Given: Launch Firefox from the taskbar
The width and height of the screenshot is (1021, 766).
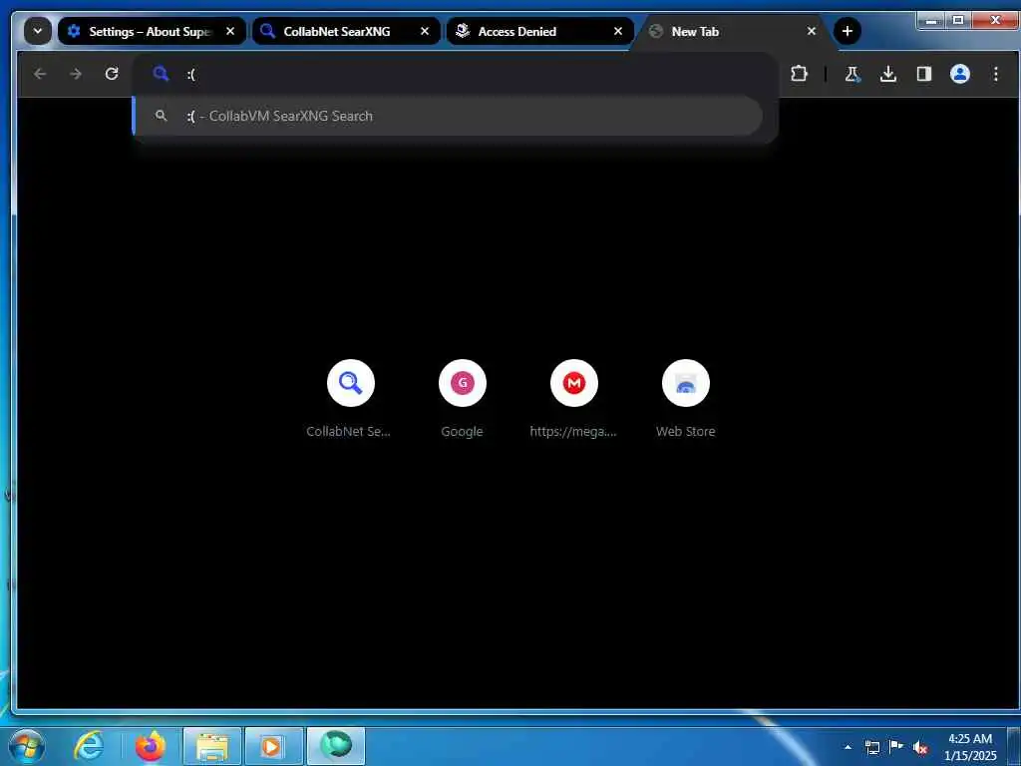Looking at the screenshot, I should [x=151, y=746].
